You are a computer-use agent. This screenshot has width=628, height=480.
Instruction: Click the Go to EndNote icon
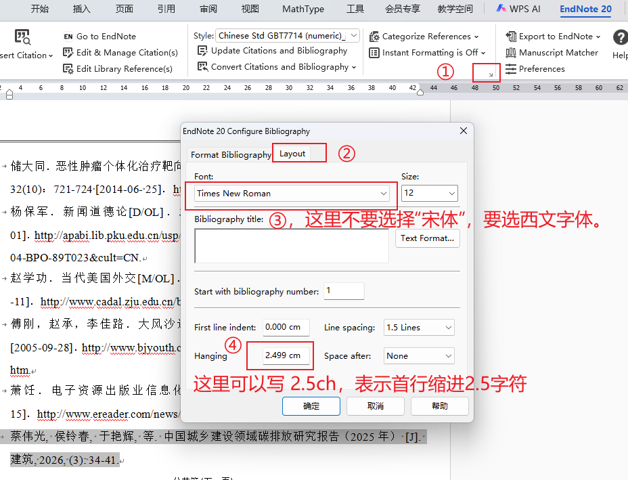pos(68,37)
